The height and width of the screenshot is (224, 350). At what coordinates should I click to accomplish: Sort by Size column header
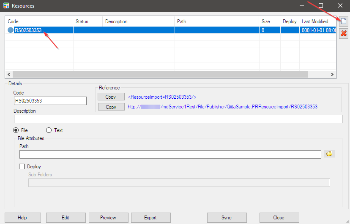tap(270, 22)
